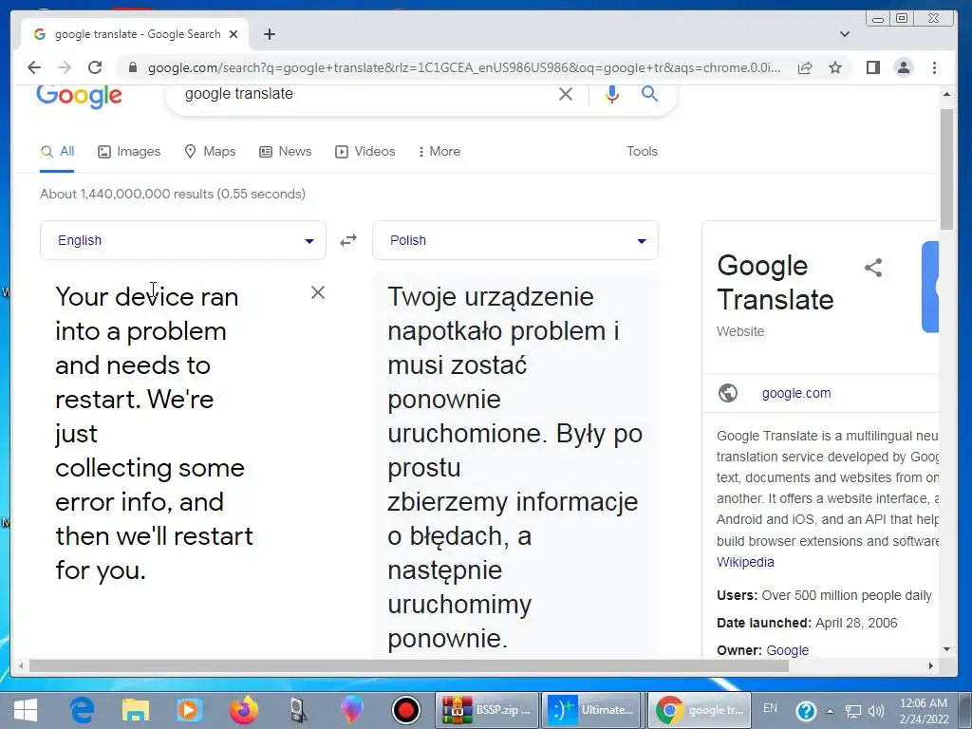Click the help question mark tray icon

806,710
